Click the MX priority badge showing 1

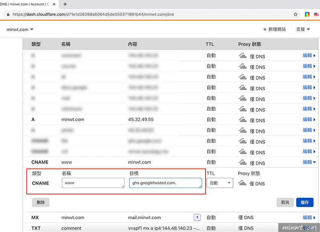coord(197,218)
